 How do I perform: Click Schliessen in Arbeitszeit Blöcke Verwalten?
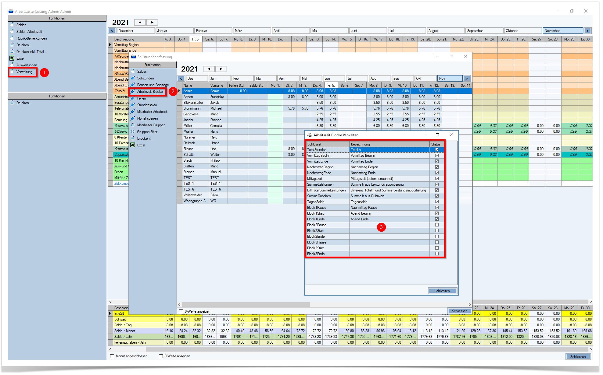coord(442,291)
